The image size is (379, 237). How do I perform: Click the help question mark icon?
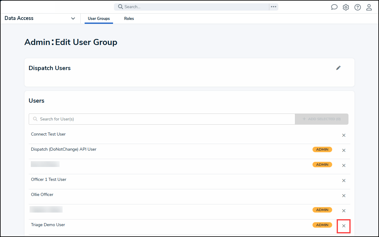click(x=358, y=7)
